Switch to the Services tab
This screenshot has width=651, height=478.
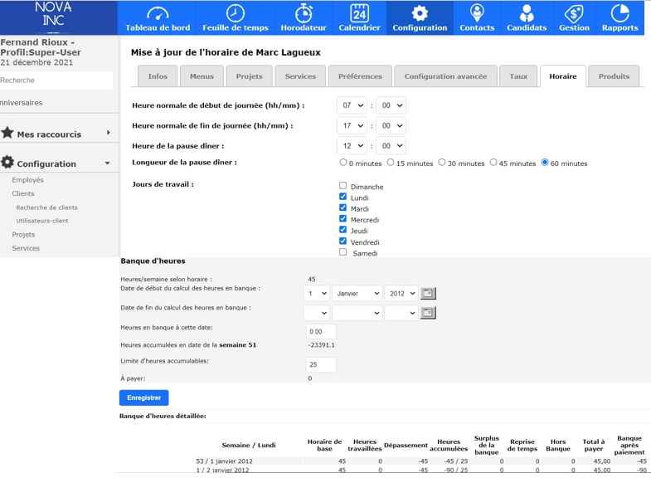[x=300, y=76]
